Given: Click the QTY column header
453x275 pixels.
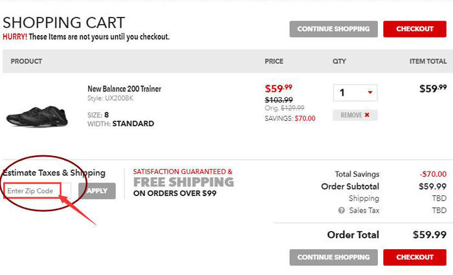Looking at the screenshot, I should click(x=339, y=61).
